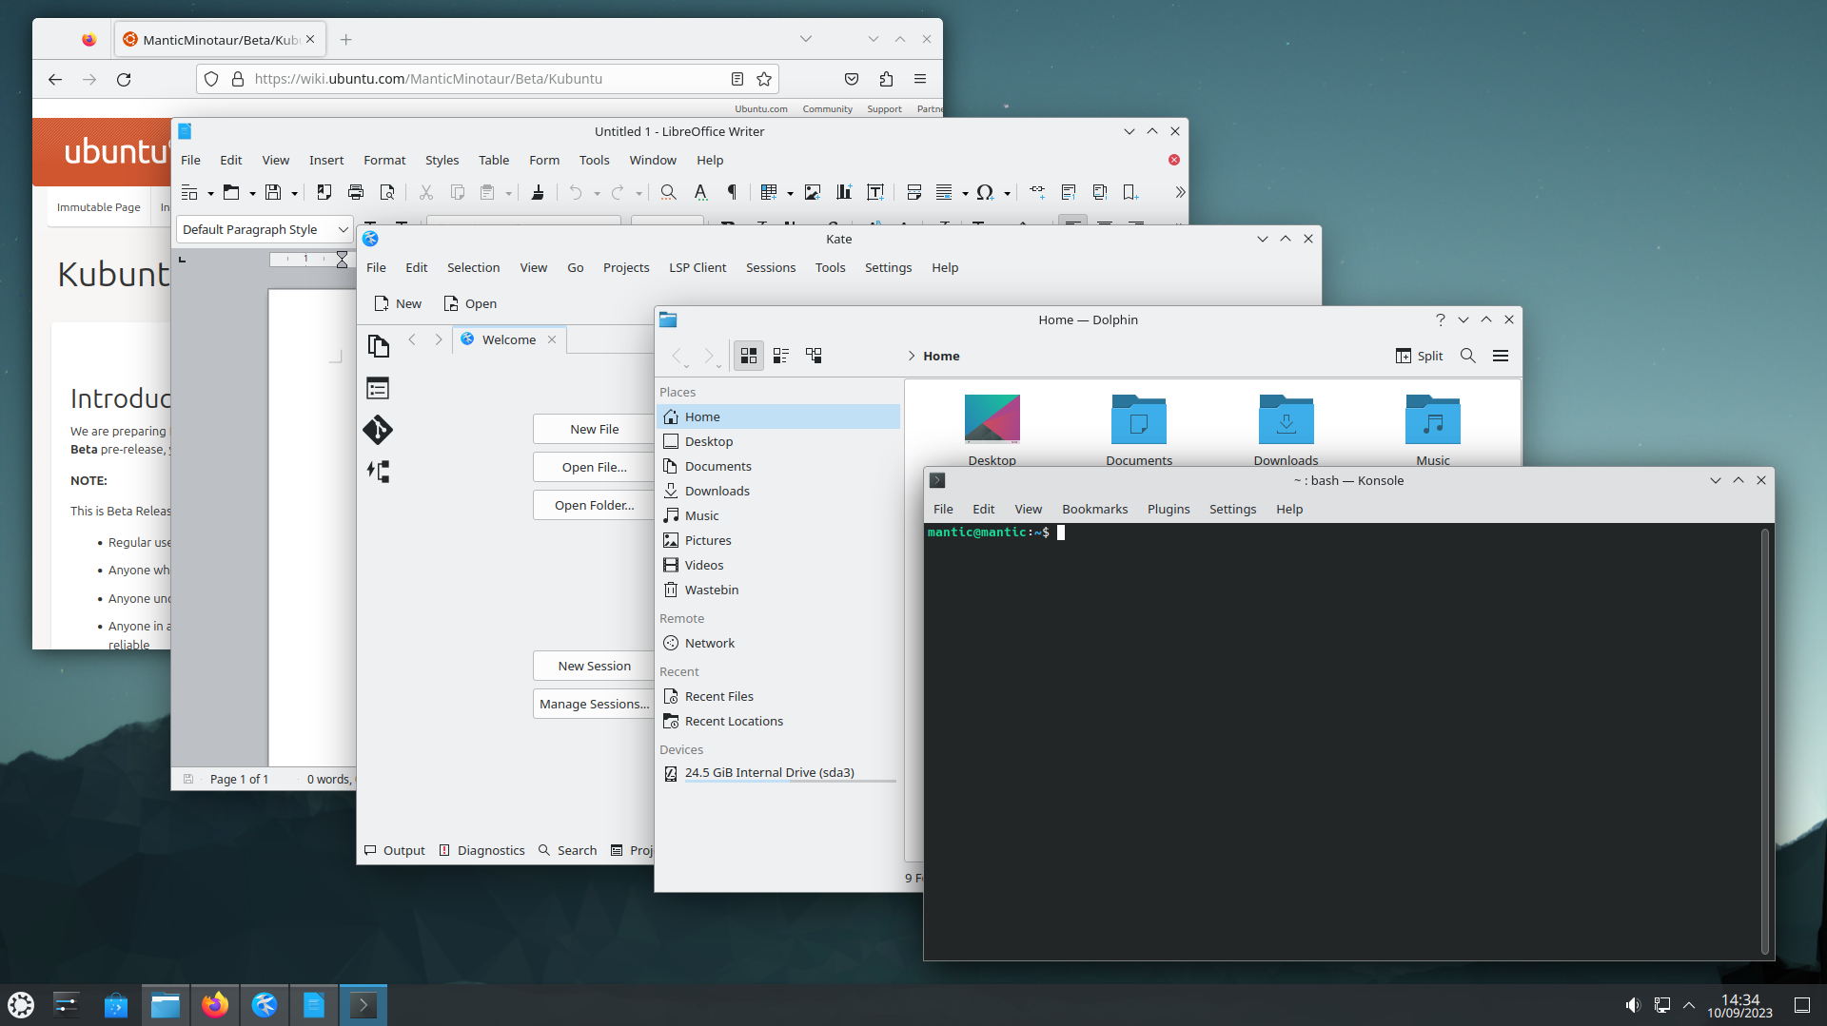The image size is (1827, 1026).
Task: Click volume icon in system tray
Action: coord(1633,1005)
